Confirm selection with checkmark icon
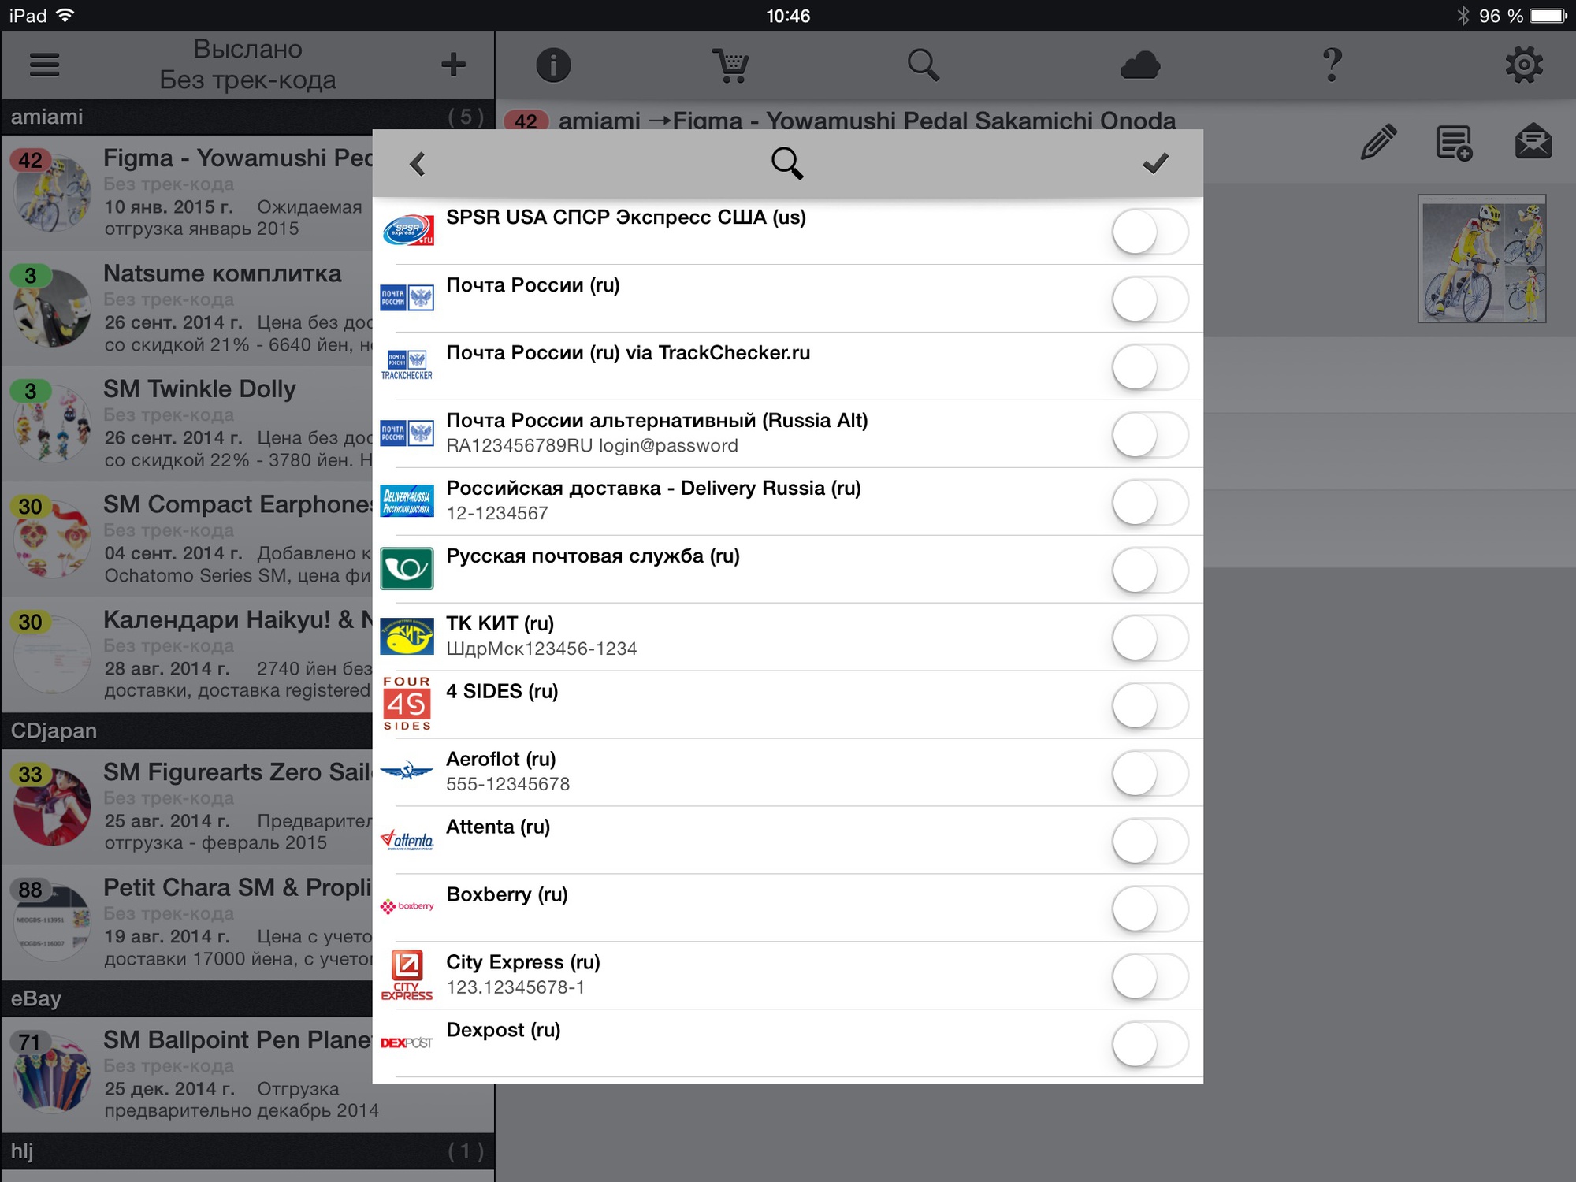1576x1182 pixels. 1155,163
